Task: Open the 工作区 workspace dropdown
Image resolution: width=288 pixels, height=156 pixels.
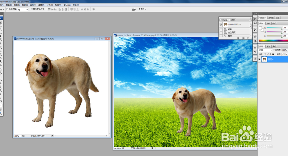Action: click(143, 9)
